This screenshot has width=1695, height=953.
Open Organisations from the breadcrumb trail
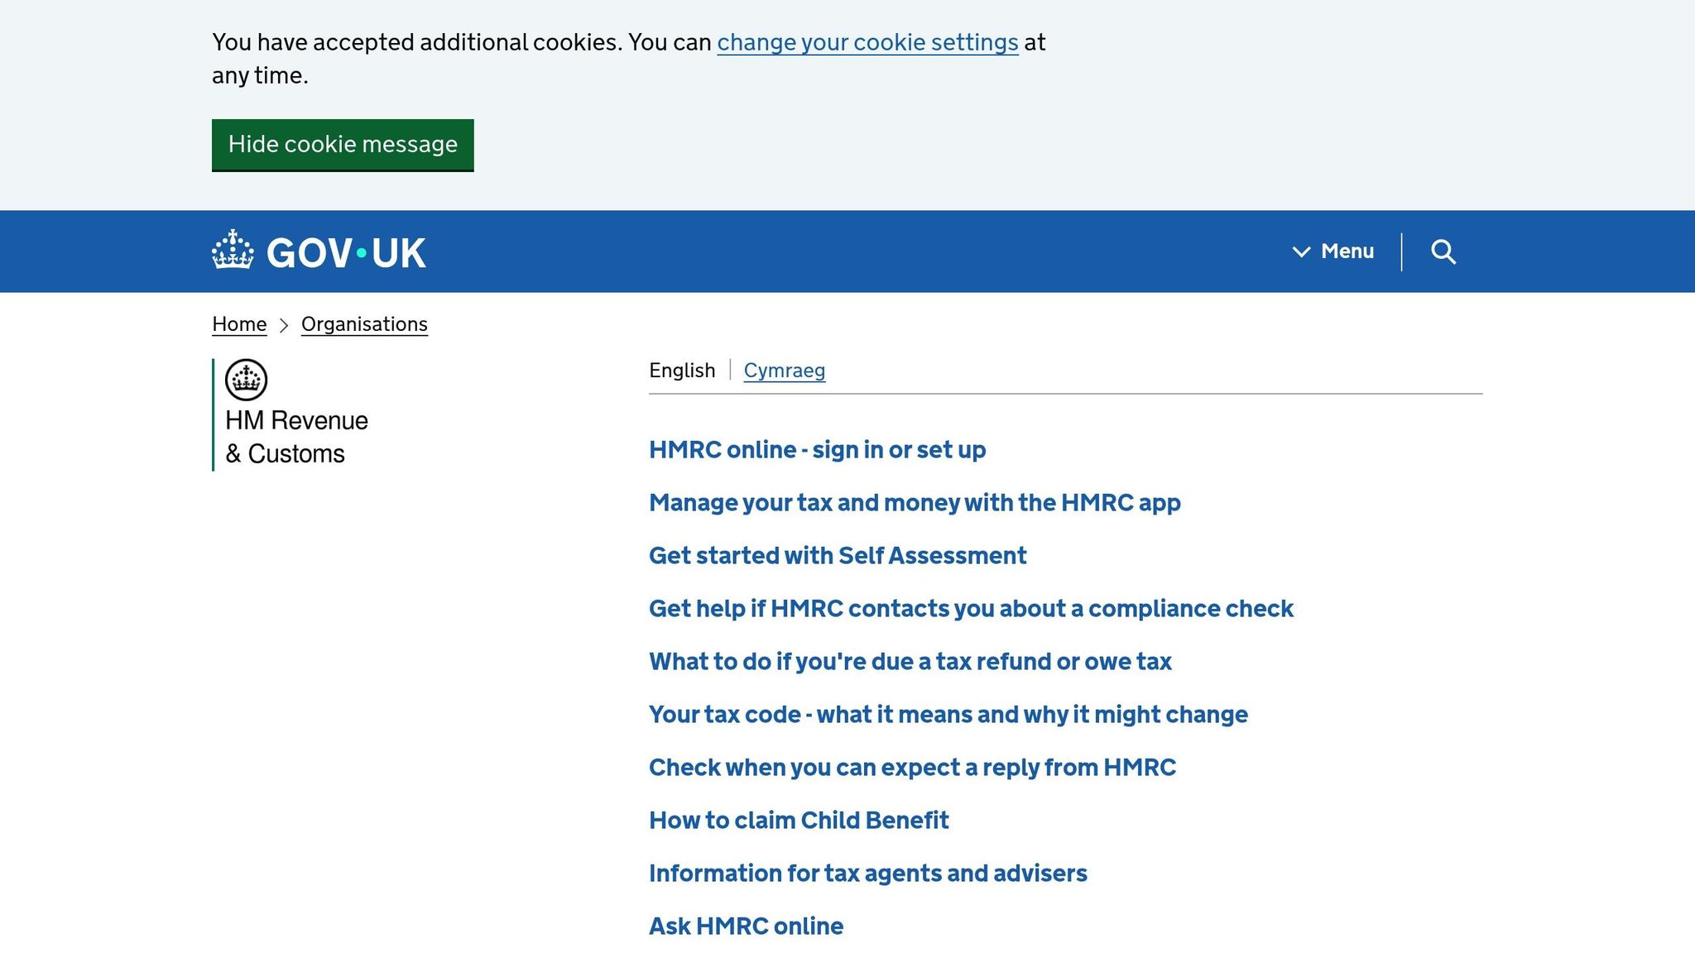point(364,324)
